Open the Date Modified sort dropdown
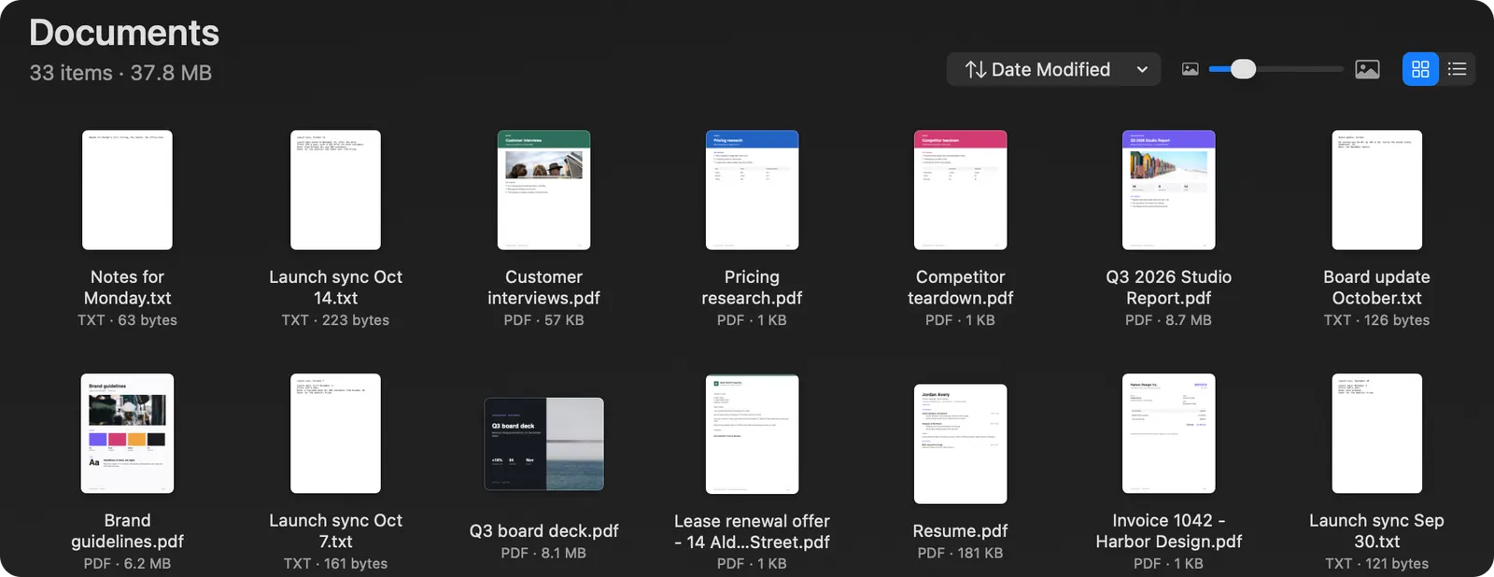 [x=1053, y=69]
